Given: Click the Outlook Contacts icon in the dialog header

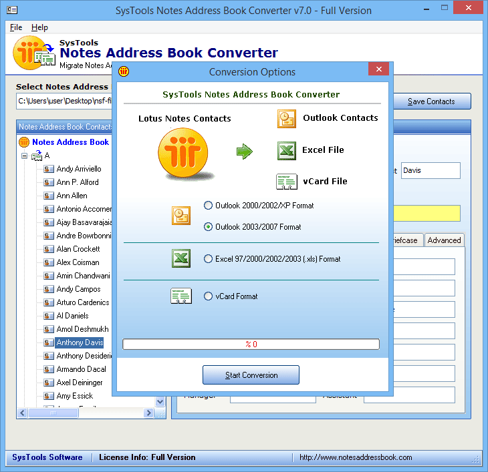Looking at the screenshot, I should [x=286, y=119].
